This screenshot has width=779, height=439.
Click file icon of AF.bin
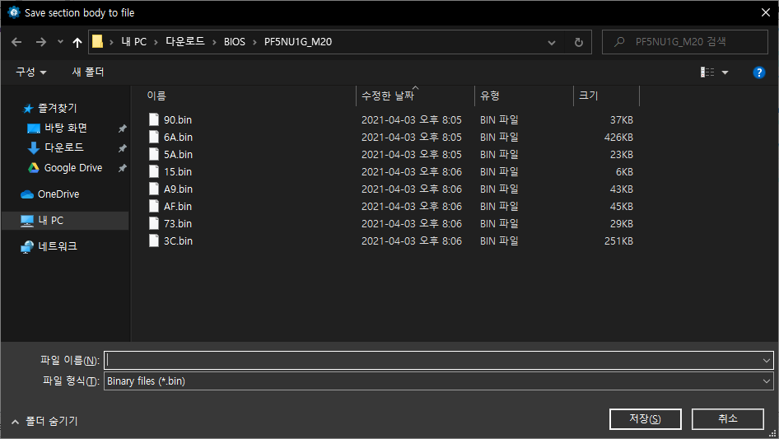click(x=154, y=206)
